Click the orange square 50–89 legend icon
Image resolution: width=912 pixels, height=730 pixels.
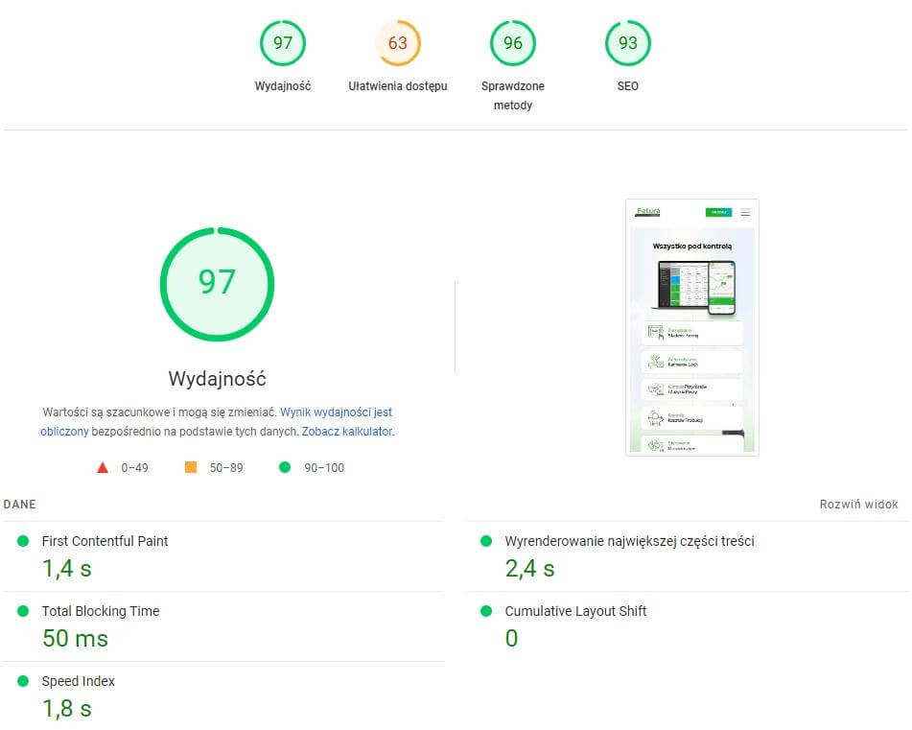[191, 468]
